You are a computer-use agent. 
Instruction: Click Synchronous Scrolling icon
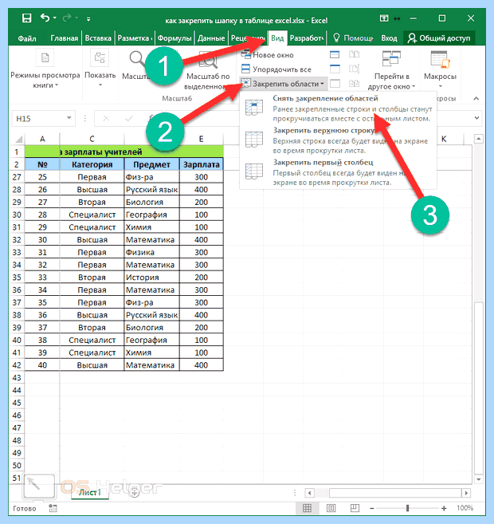354,69
